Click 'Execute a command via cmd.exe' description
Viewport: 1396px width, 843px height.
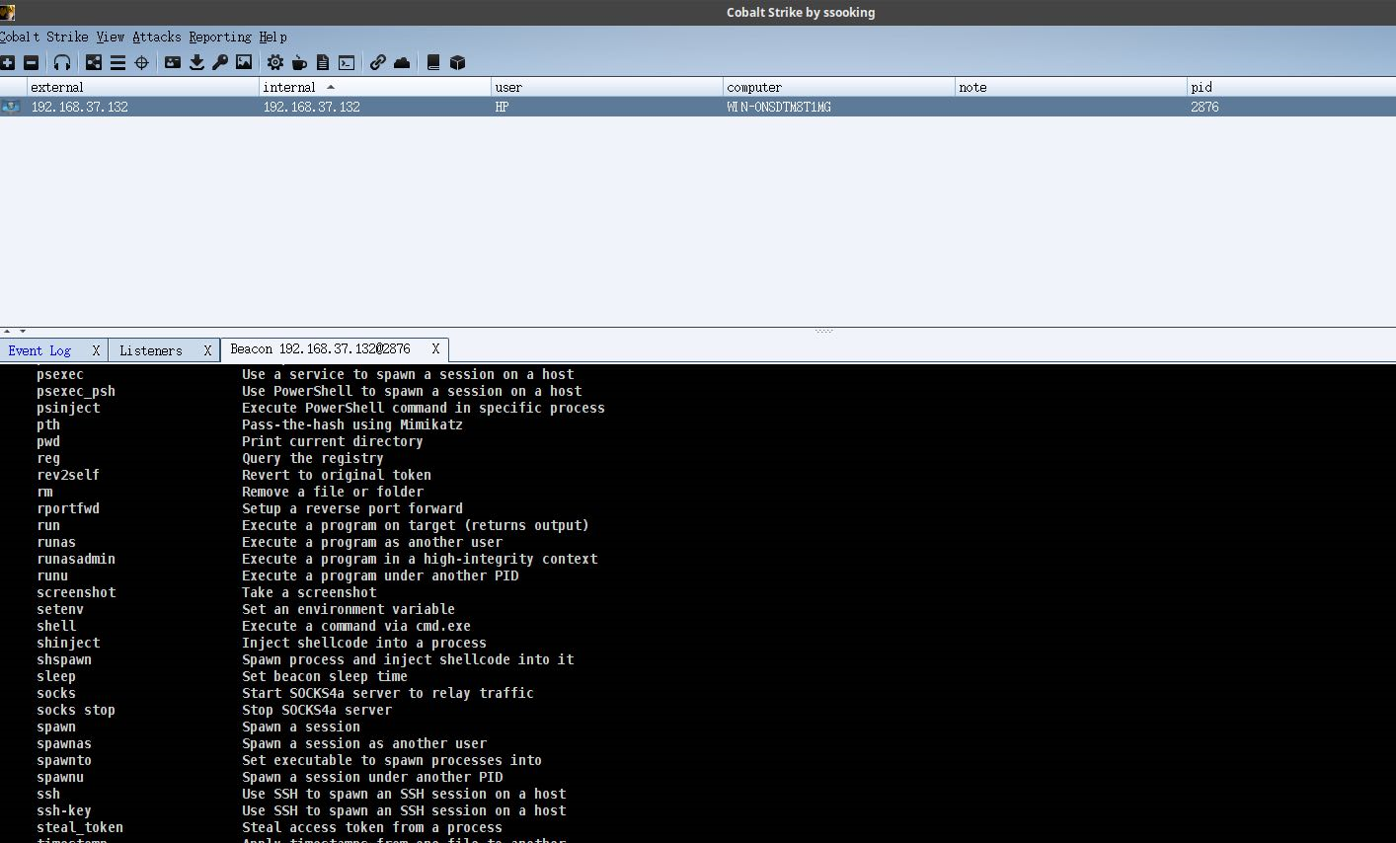[x=356, y=626]
